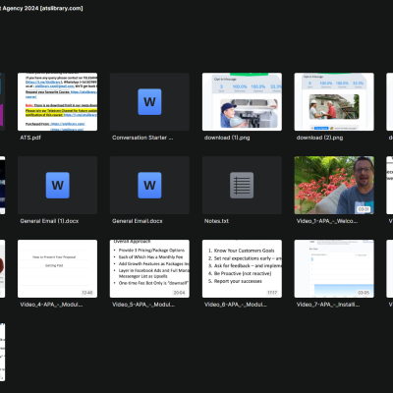Select the 'Video_4-APA_-_Modul...' file label
This screenshot has width=393, height=393.
click(51, 305)
